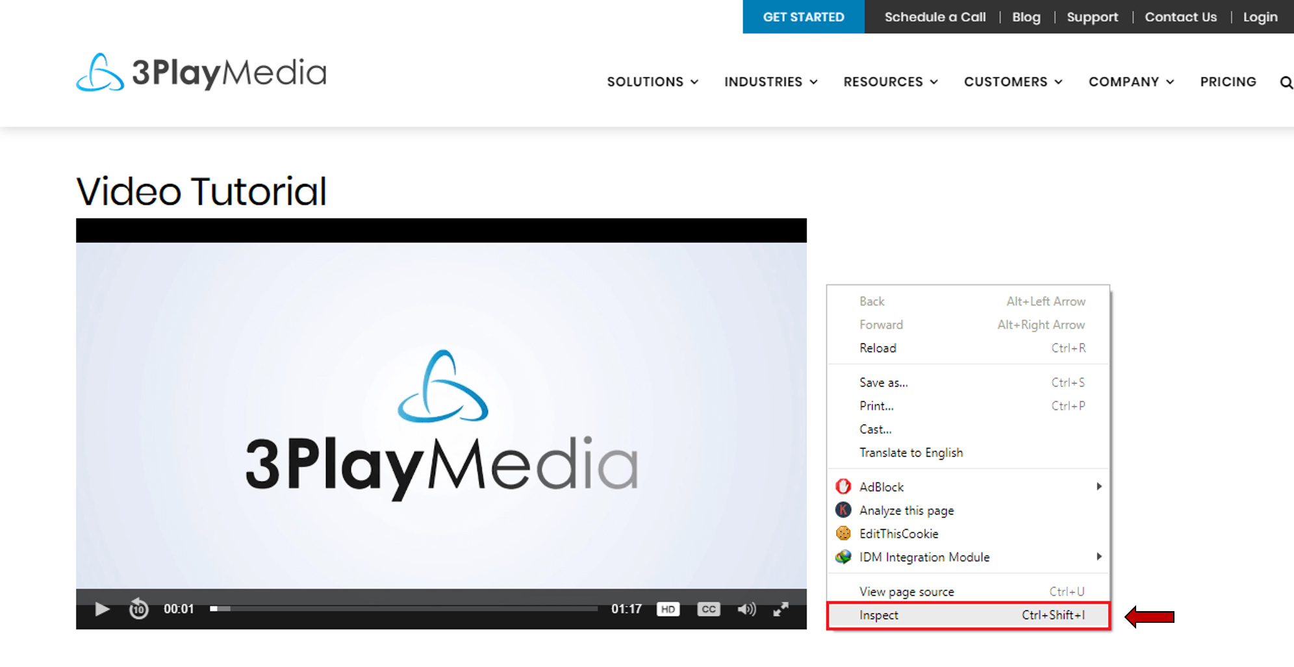
Task: Toggle HD video quality
Action: [x=668, y=609]
